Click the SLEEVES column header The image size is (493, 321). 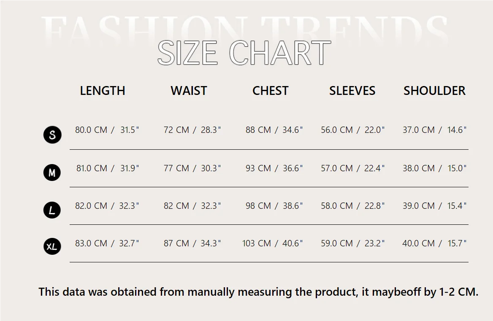point(352,91)
